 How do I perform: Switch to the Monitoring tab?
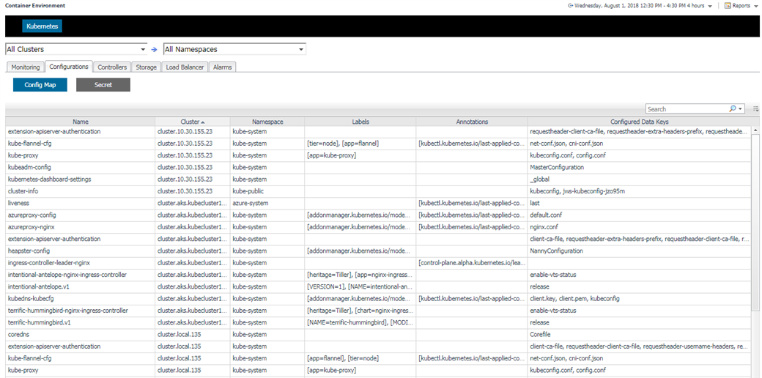click(x=25, y=67)
